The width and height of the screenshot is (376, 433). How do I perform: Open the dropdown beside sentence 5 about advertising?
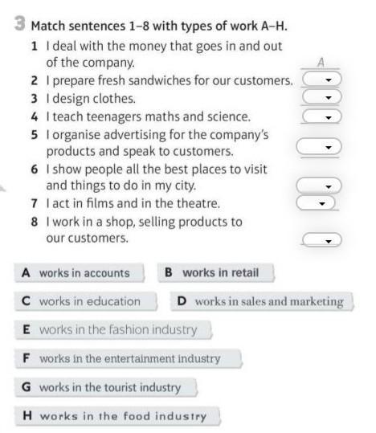click(319, 147)
